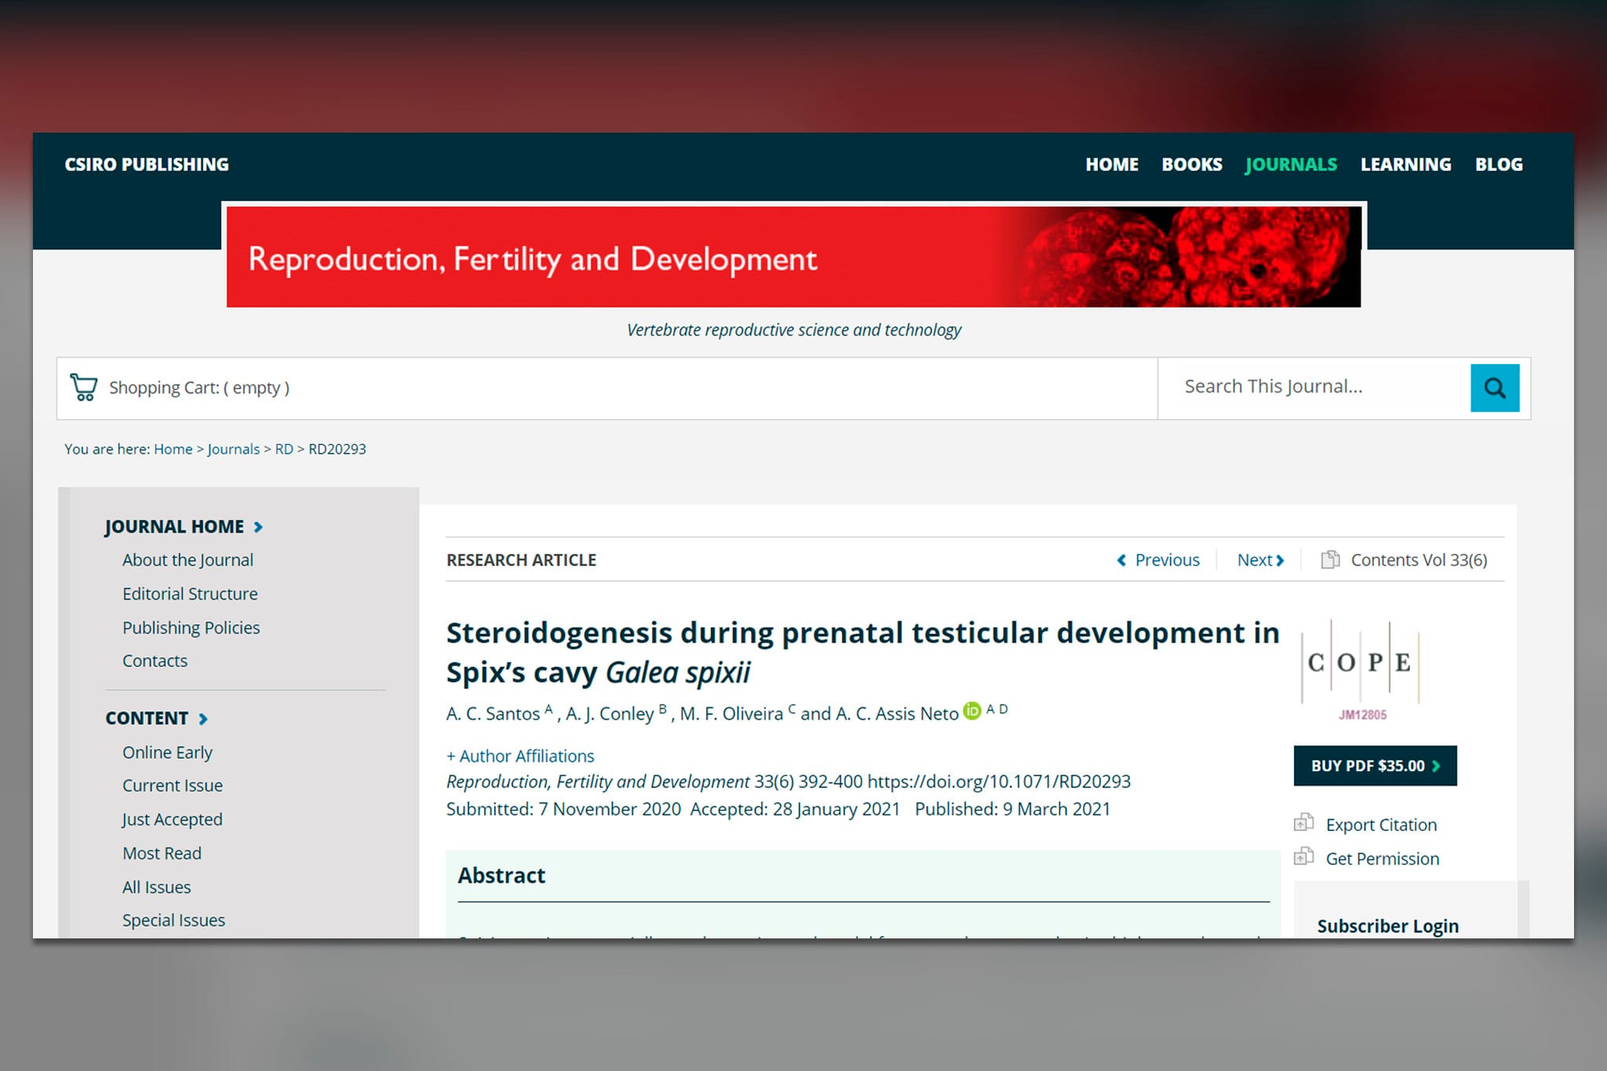Click Get Permission link
Viewport: 1607px width, 1071px height.
1382,858
